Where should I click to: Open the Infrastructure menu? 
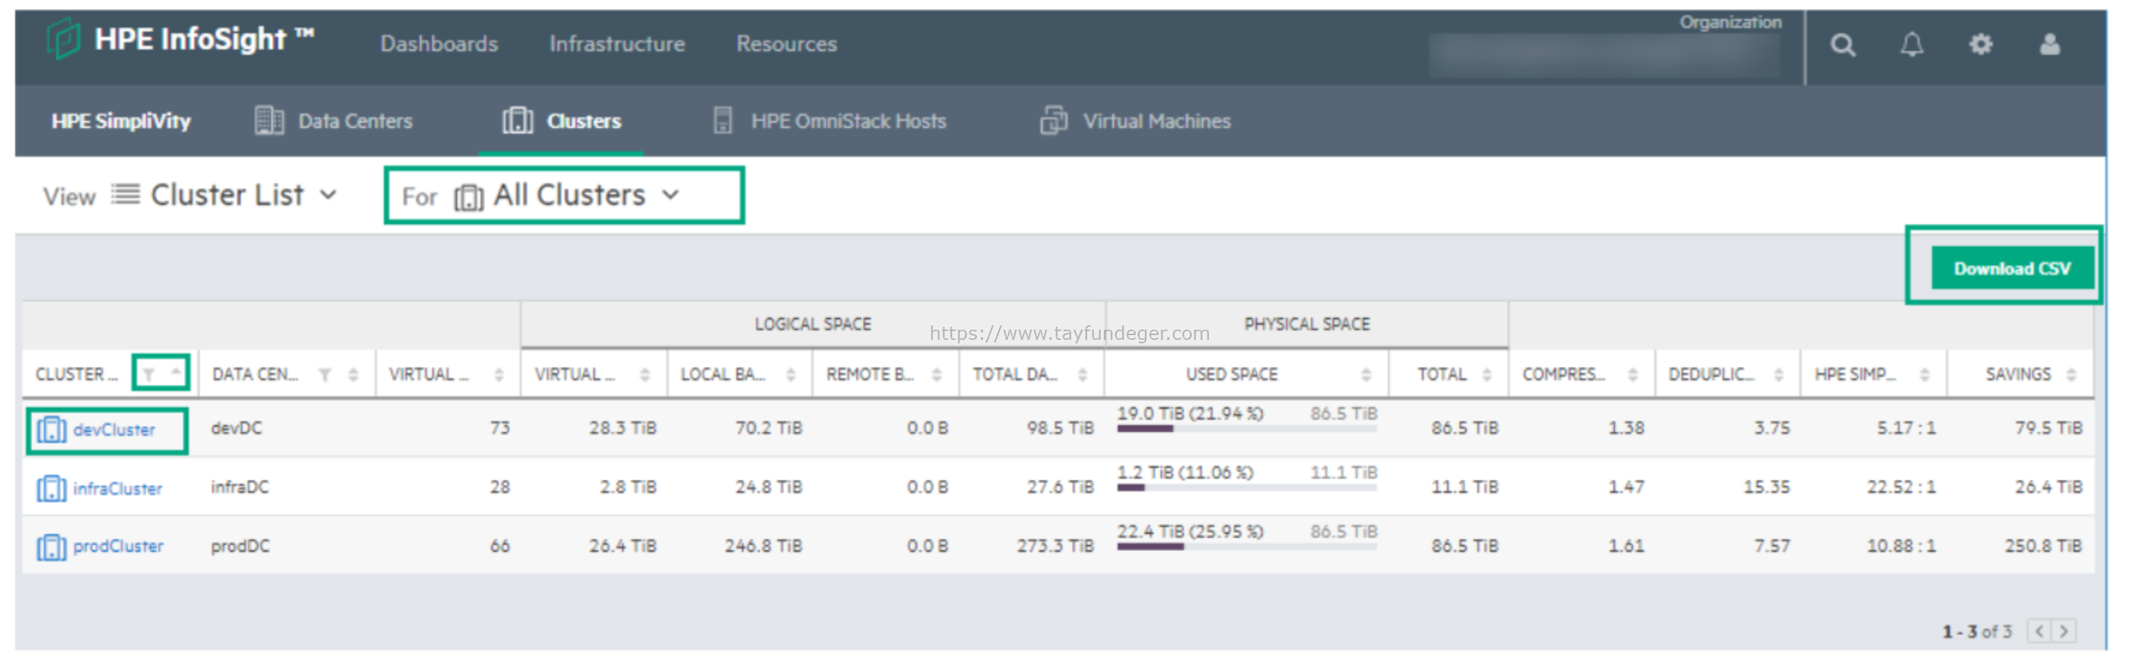tap(617, 44)
